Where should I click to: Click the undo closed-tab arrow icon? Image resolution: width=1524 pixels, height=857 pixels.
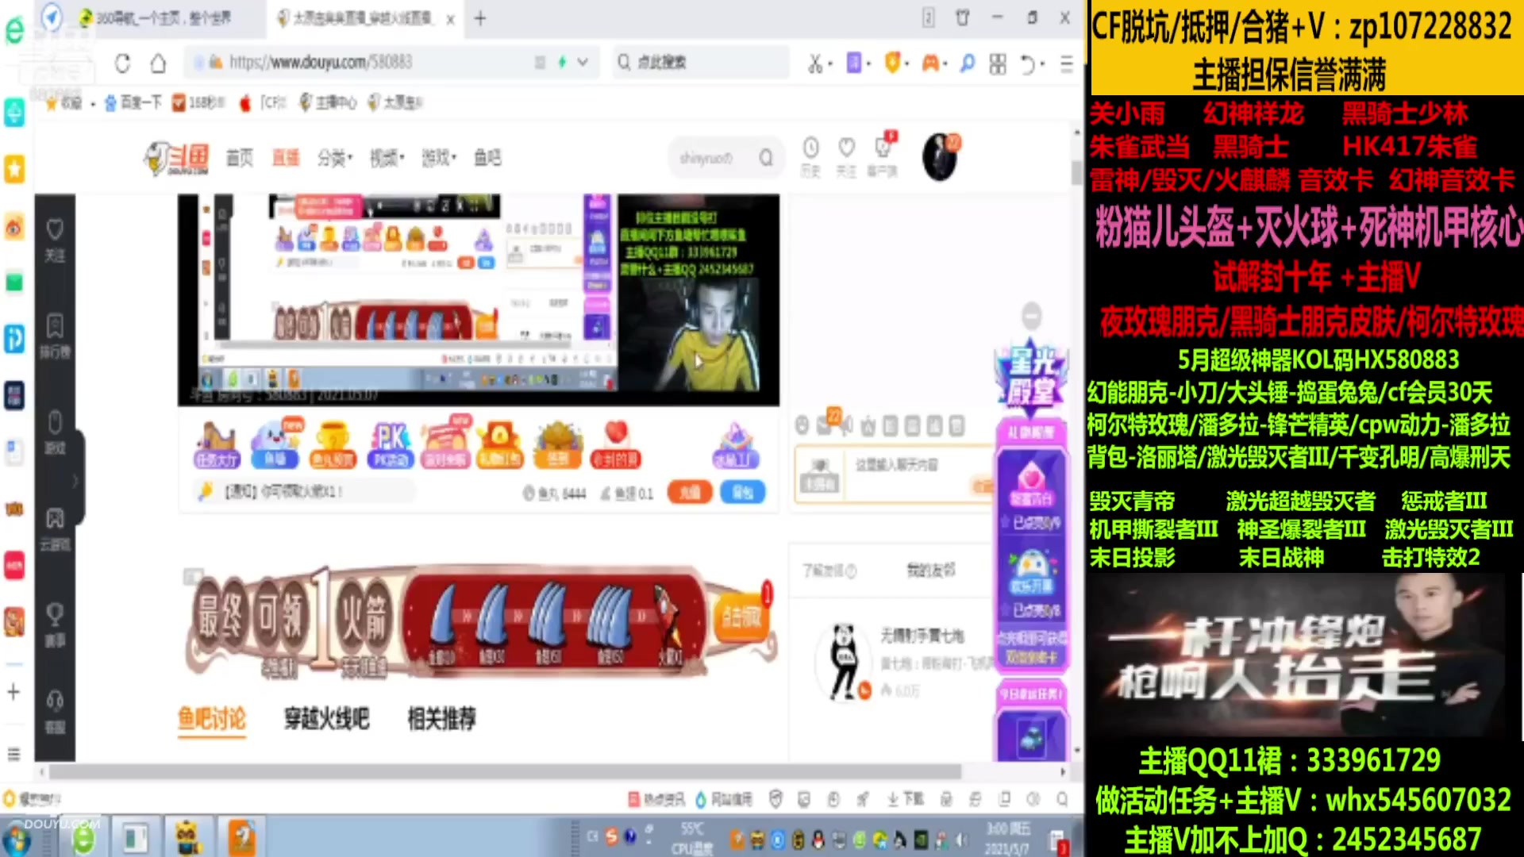click(1026, 63)
